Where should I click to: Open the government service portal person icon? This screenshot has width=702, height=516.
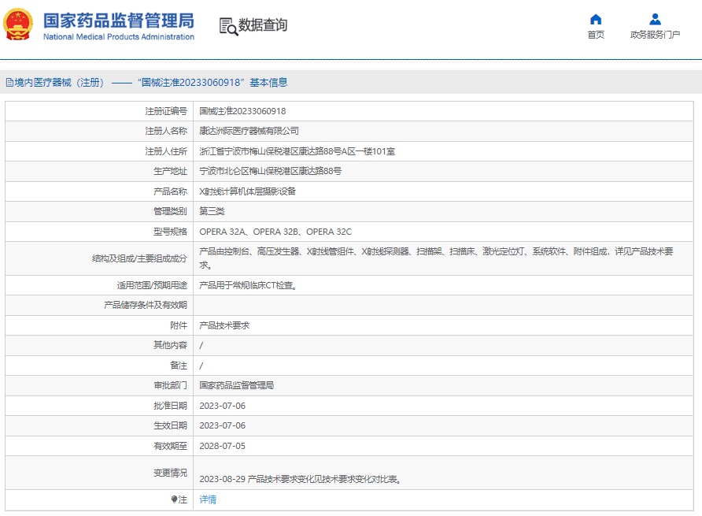pyautogui.click(x=655, y=19)
